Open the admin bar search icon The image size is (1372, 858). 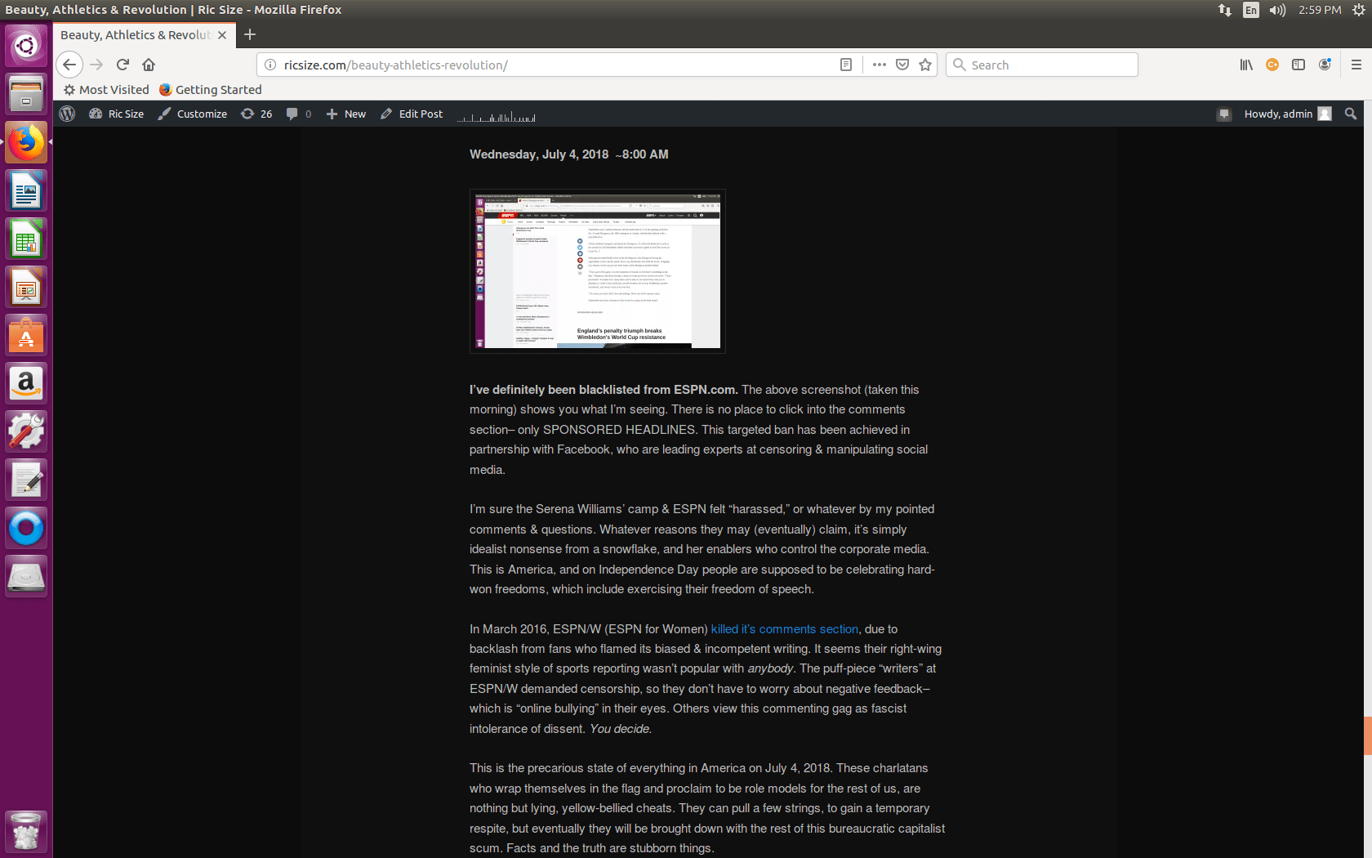[1351, 114]
